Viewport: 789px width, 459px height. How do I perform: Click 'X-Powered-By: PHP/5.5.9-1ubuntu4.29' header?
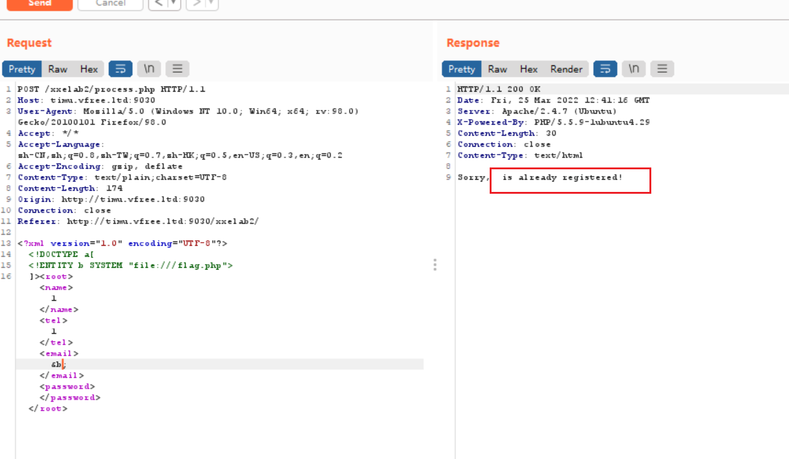pyautogui.click(x=553, y=122)
